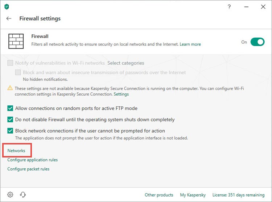Minimize the Firewall settings window

pos(246,7)
